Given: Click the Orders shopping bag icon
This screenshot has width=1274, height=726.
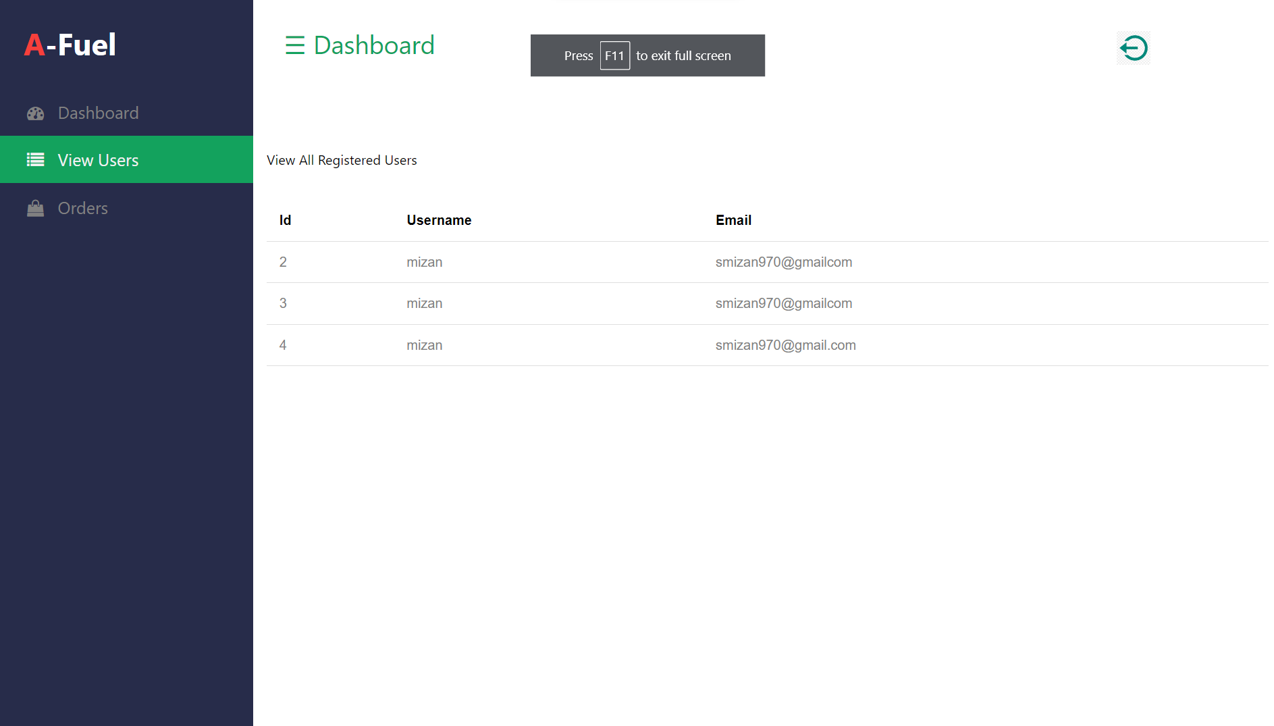Looking at the screenshot, I should (35, 209).
